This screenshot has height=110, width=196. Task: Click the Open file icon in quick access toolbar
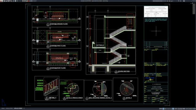[6, 1]
